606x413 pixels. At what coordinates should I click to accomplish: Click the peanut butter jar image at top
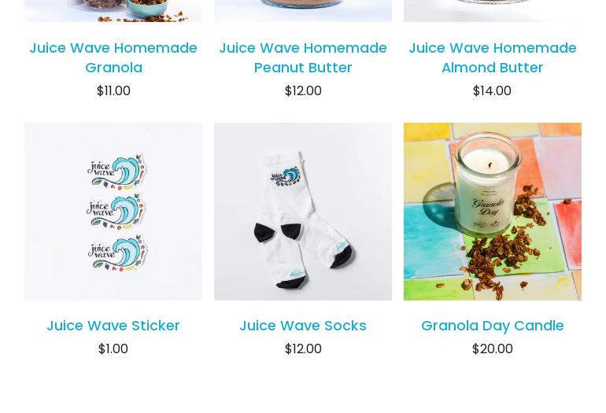click(303, 11)
